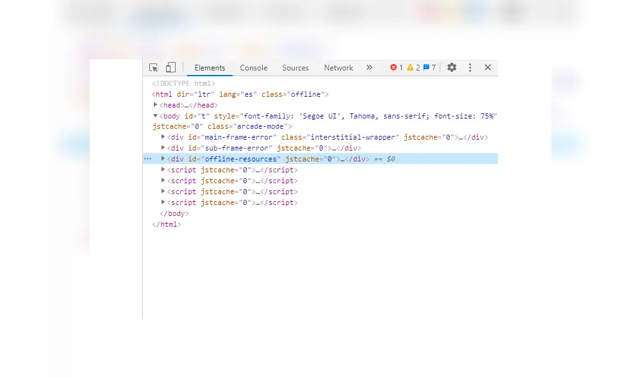Select the Elements tab
641x378 pixels.
(210, 68)
